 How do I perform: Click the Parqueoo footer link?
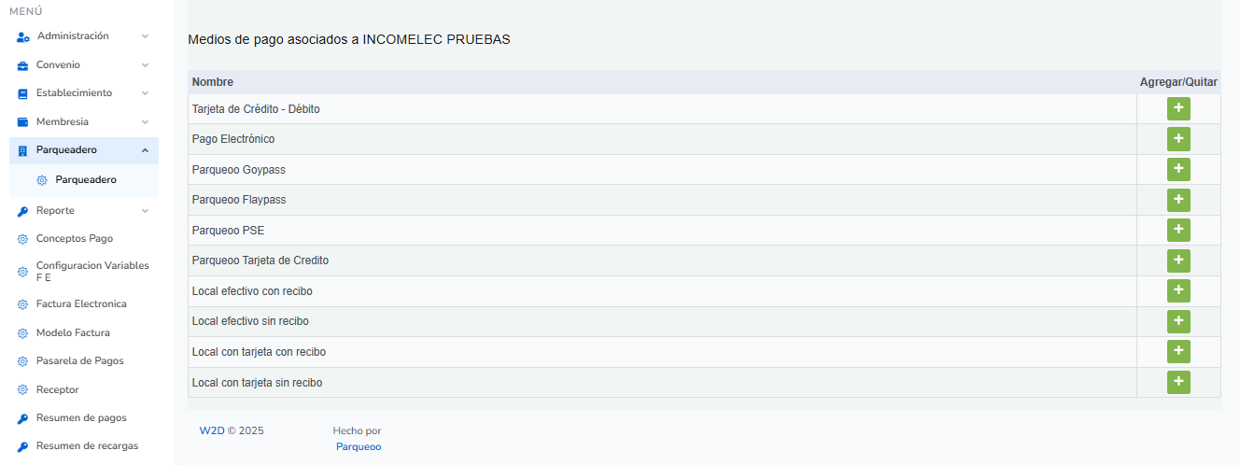[x=359, y=446]
